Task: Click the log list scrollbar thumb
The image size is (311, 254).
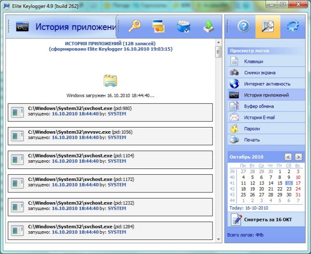Action: point(218,52)
